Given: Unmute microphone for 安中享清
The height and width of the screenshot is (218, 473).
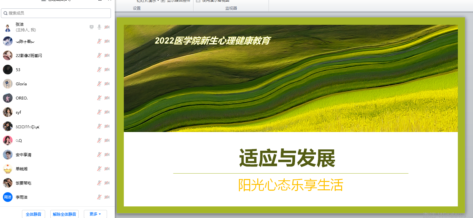Looking at the screenshot, I should point(99,155).
